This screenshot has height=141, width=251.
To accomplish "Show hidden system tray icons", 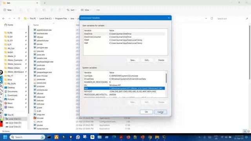I will (x=199, y=137).
